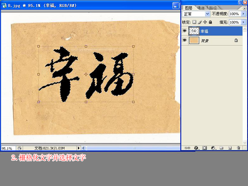Toggle lock image pixels brush icon
The height and width of the screenshot is (186, 248).
(x=200, y=22)
